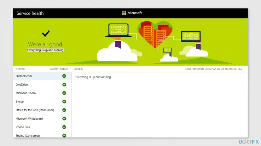Image resolution: width=261 pixels, height=146 pixels.
Task: Click the 'We're all good!' heading
Action: coord(46,44)
